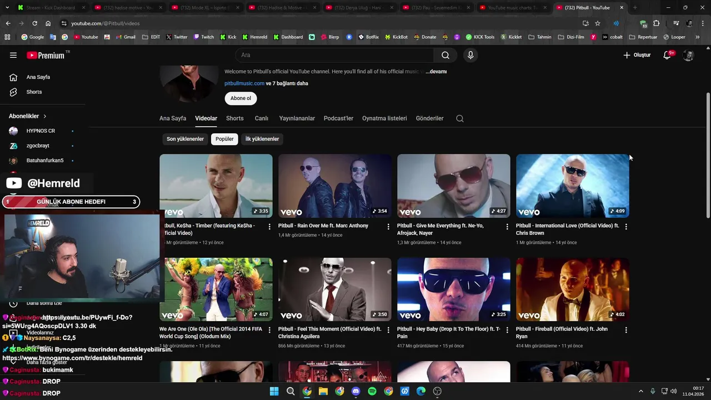Open the Tahmin bookmarks folder
711x400 pixels.
[x=540, y=37]
